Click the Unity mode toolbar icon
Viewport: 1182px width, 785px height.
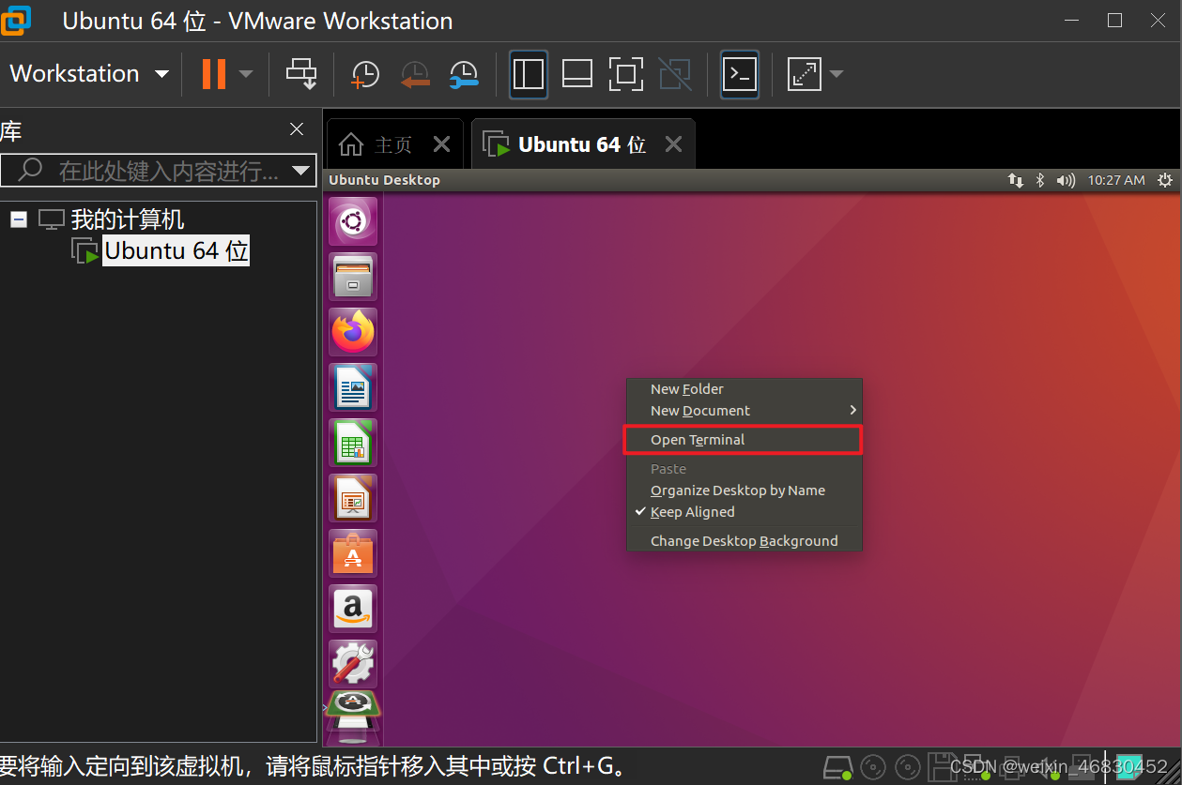point(674,73)
